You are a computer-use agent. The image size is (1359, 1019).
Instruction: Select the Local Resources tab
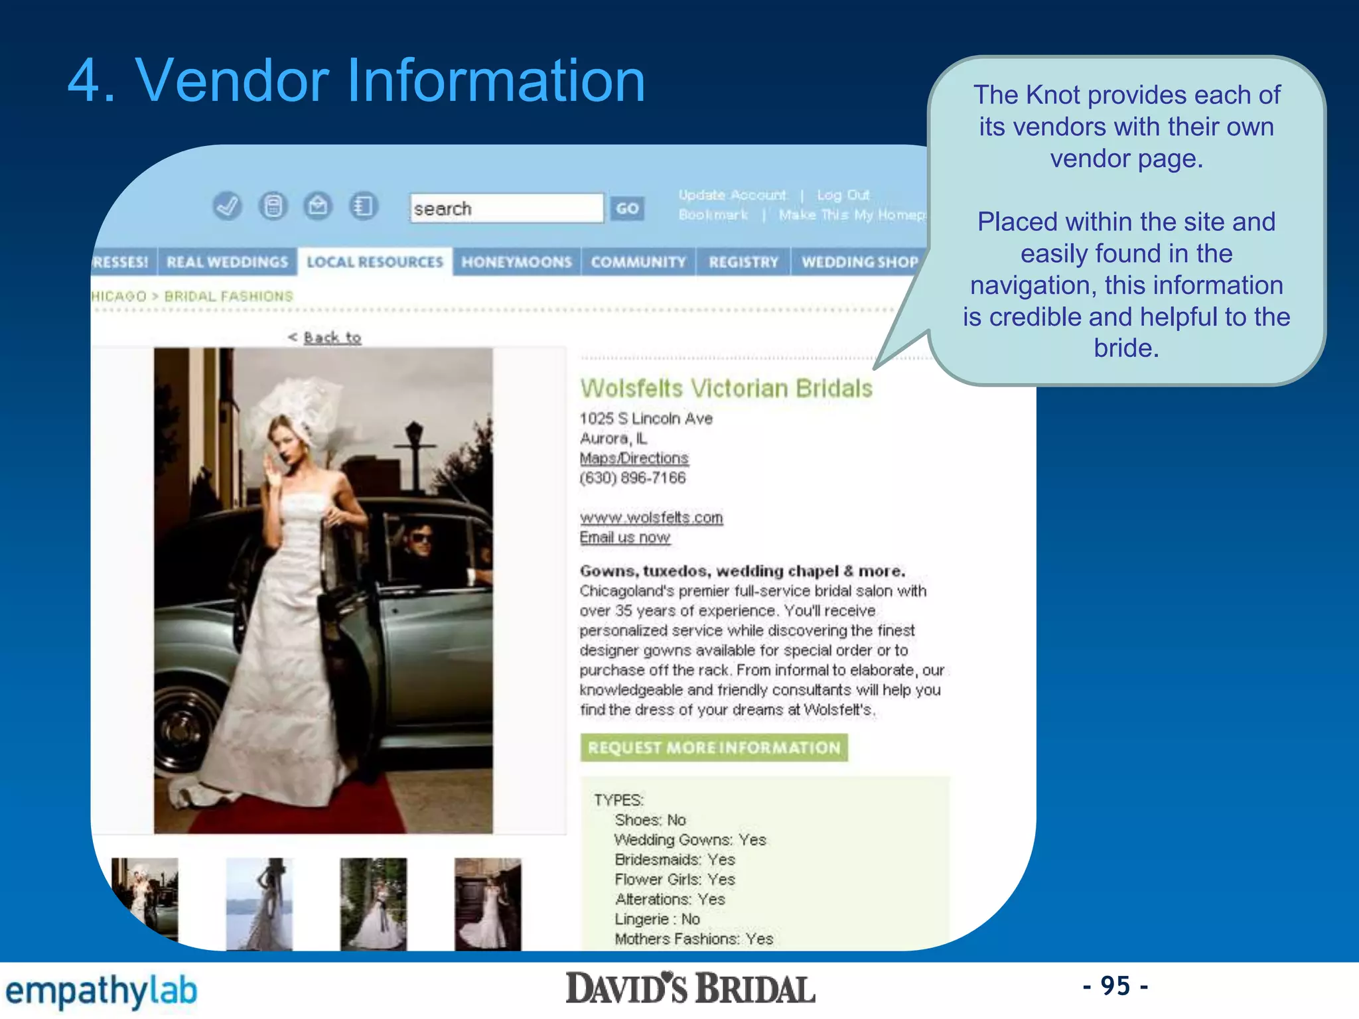click(x=375, y=262)
